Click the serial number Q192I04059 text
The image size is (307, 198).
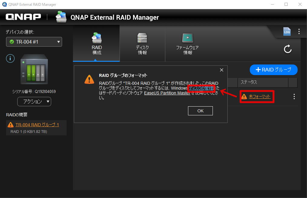tap(45, 91)
